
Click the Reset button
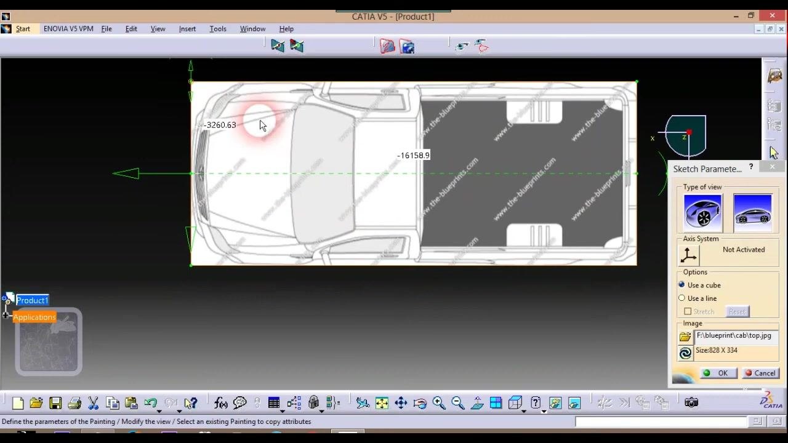tap(738, 311)
